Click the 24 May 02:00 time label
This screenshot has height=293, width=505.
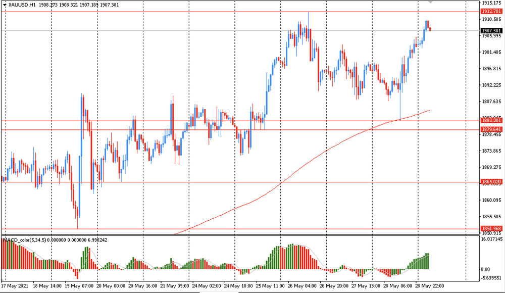207,286
